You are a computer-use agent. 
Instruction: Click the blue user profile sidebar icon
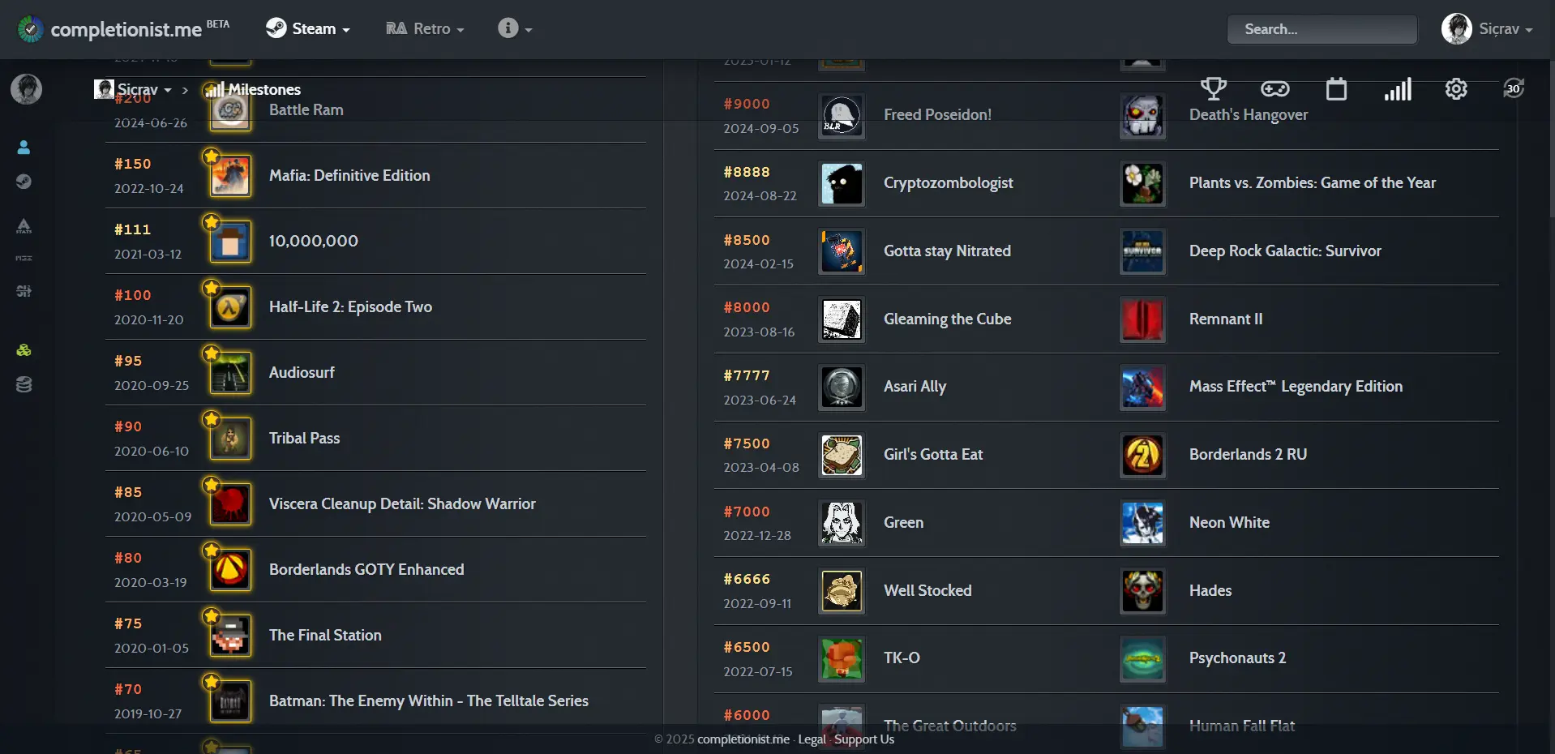(x=24, y=147)
